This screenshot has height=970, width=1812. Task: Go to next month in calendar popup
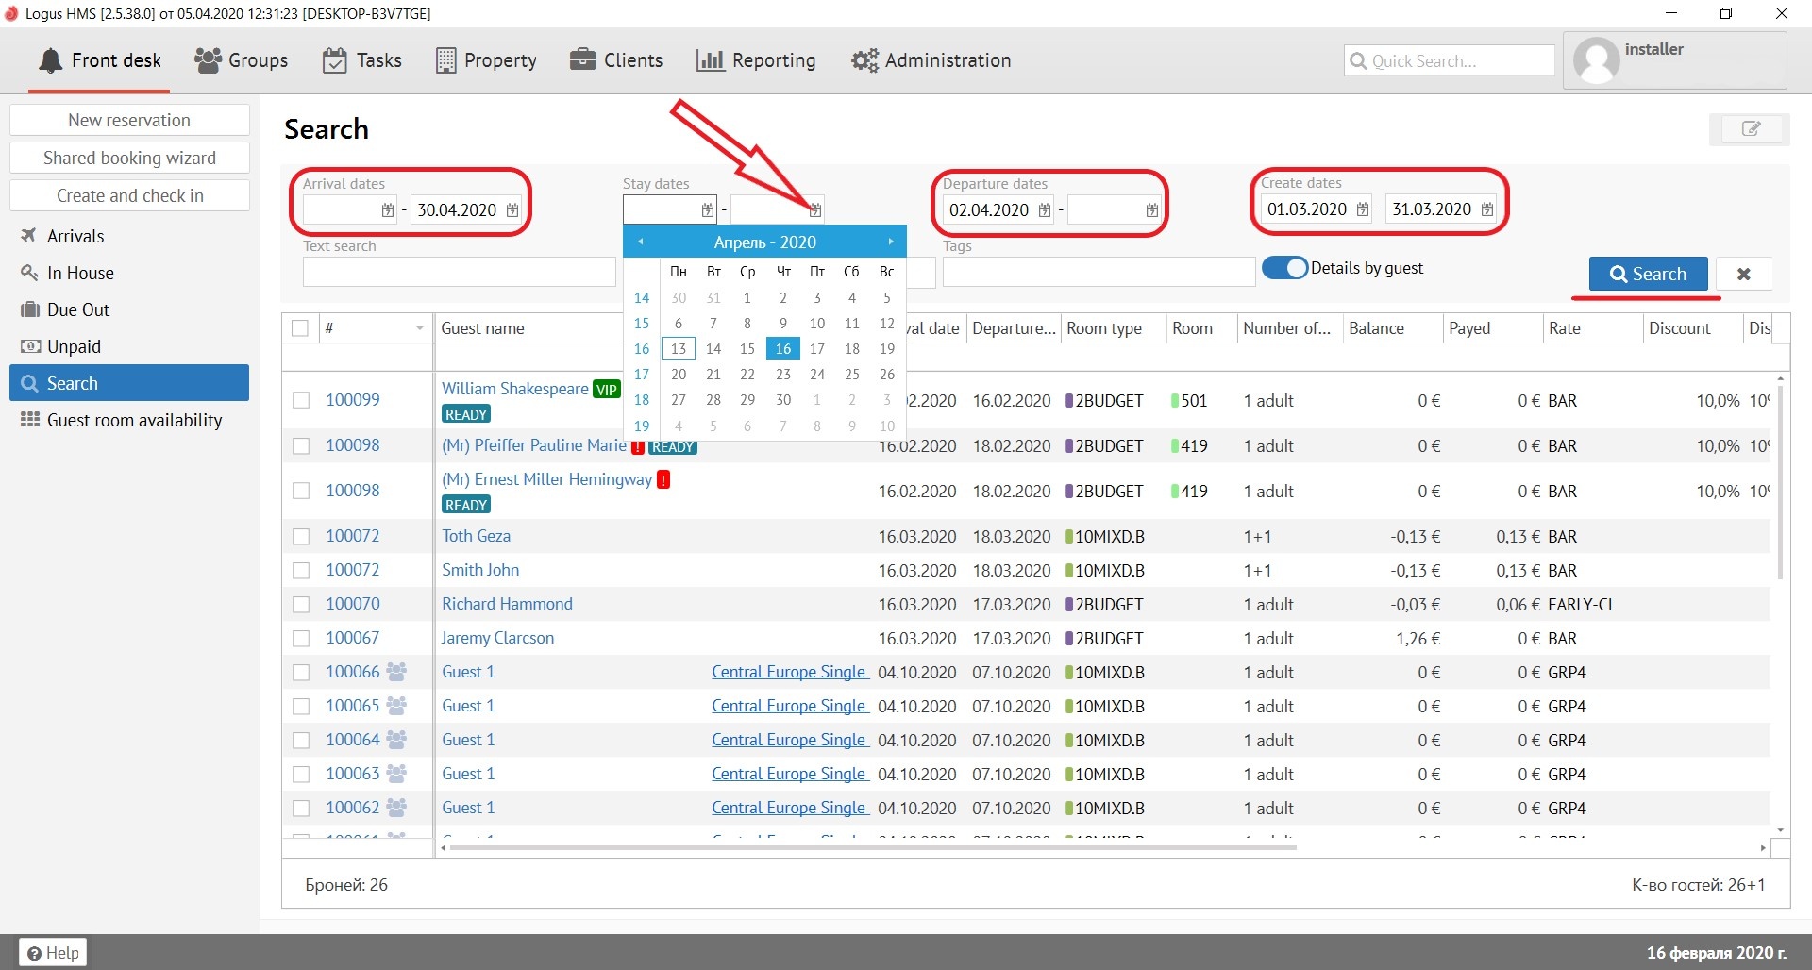tap(890, 242)
